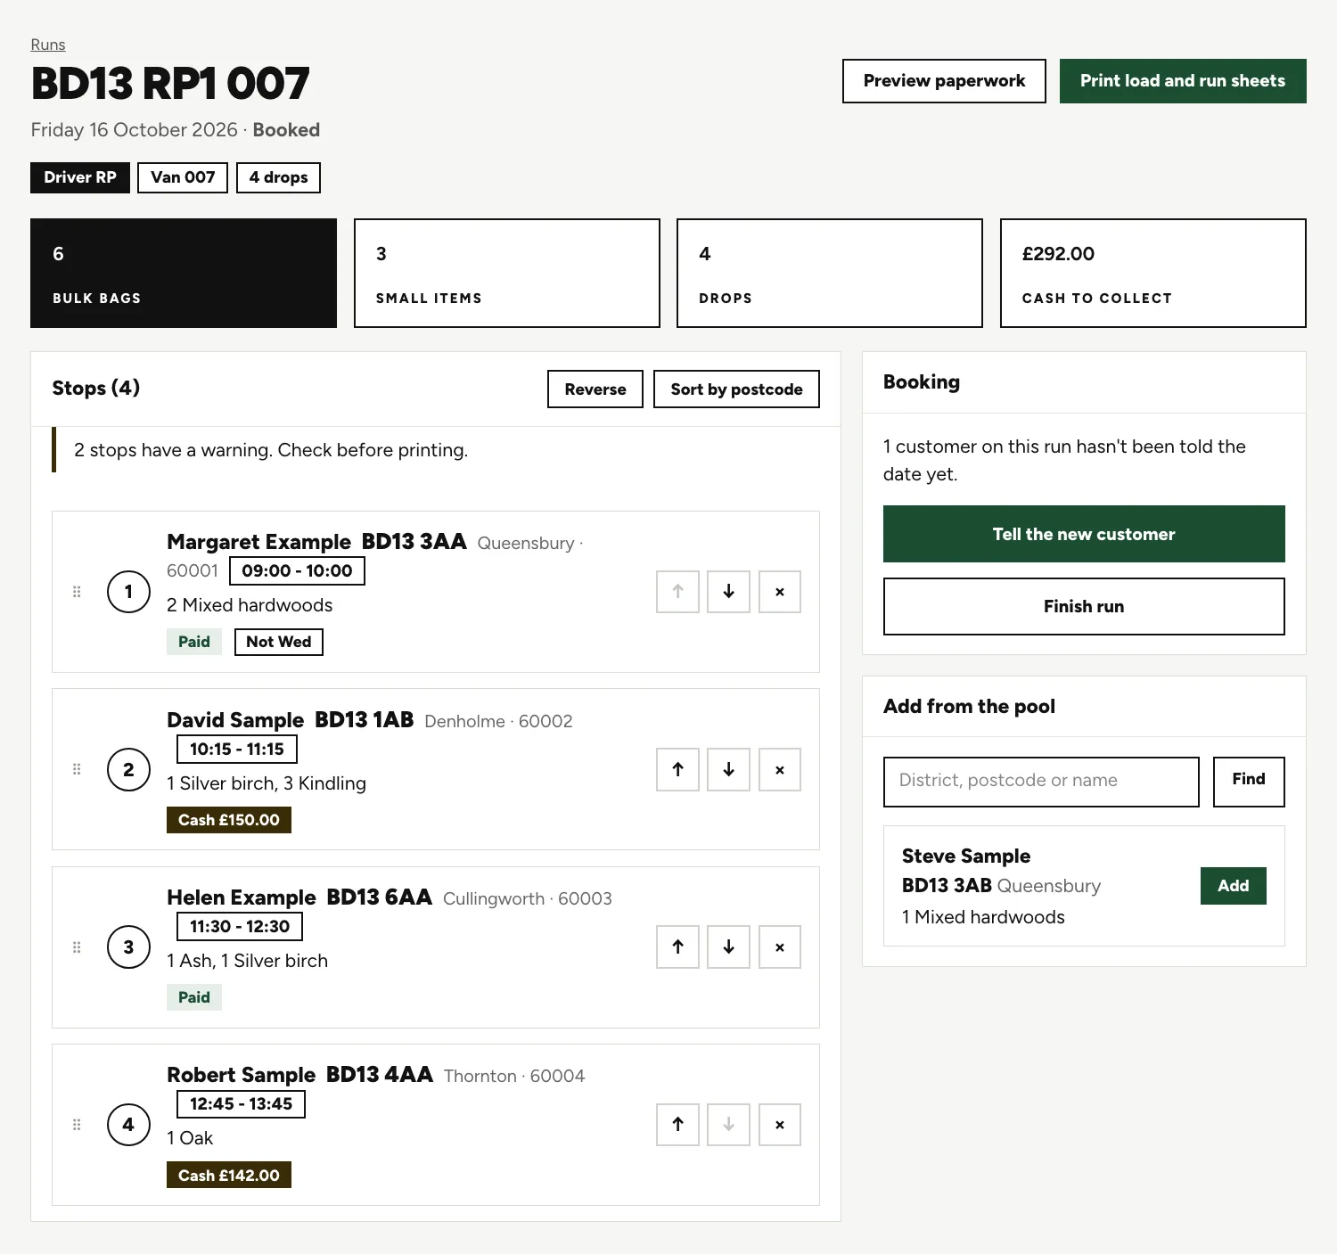Screen dimensions: 1337x1254
Task: Remove David Sample from the run
Action: 780,769
